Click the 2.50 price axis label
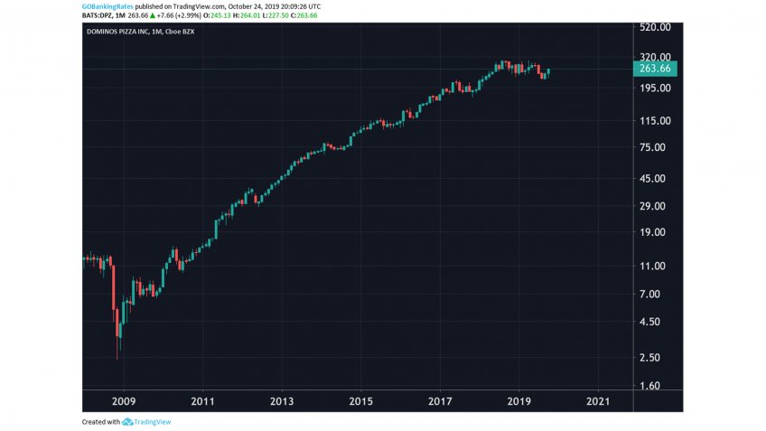The width and height of the screenshot is (766, 431). (649, 358)
